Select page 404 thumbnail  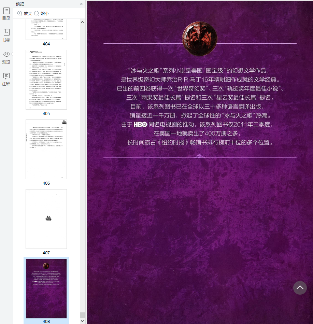pyautogui.click(x=46, y=29)
